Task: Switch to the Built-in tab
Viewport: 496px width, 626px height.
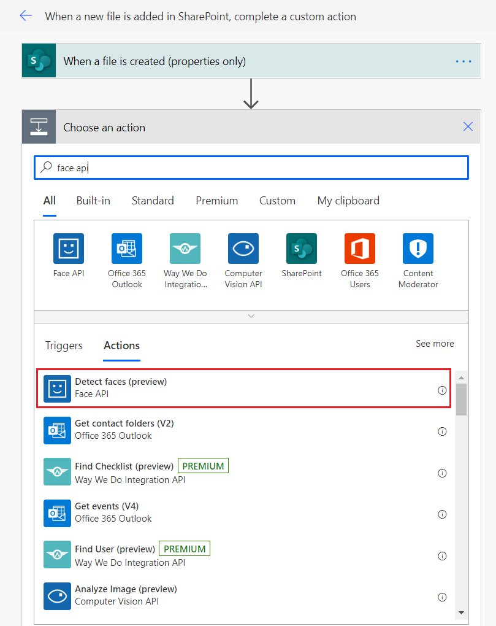Action: [x=93, y=201]
